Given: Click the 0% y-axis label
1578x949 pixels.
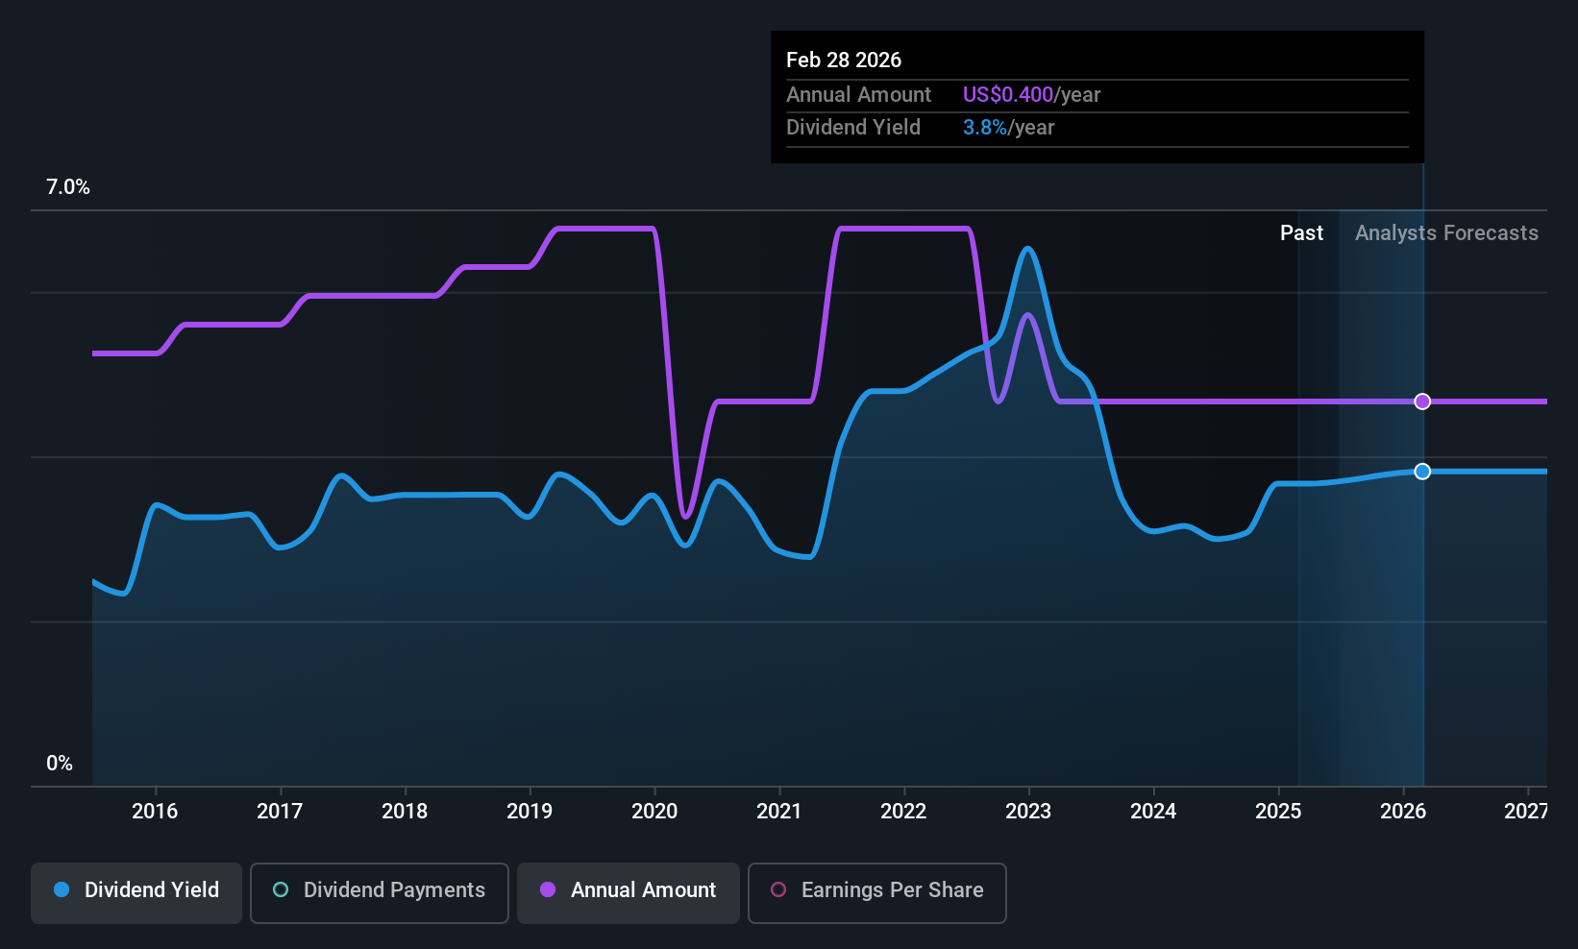Looking at the screenshot, I should [x=60, y=764].
